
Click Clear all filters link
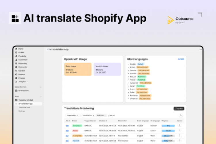(x=111, y=115)
